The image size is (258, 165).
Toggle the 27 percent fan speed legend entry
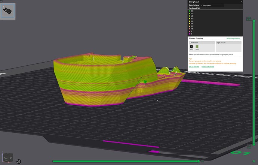(191, 26)
